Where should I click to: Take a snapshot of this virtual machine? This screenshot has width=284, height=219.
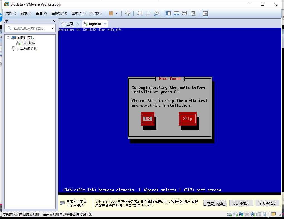coord(139,13)
